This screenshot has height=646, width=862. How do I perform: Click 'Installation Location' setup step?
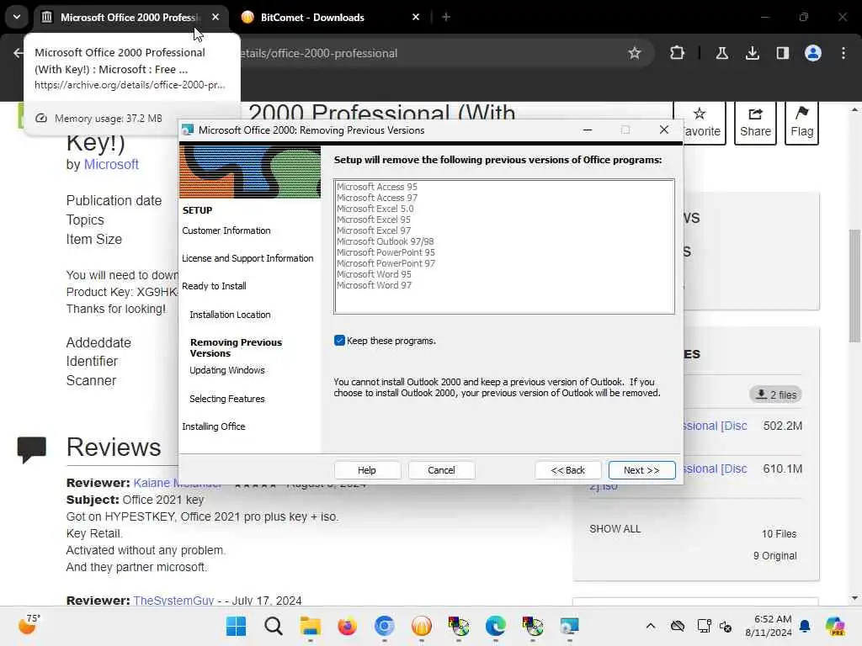point(230,315)
